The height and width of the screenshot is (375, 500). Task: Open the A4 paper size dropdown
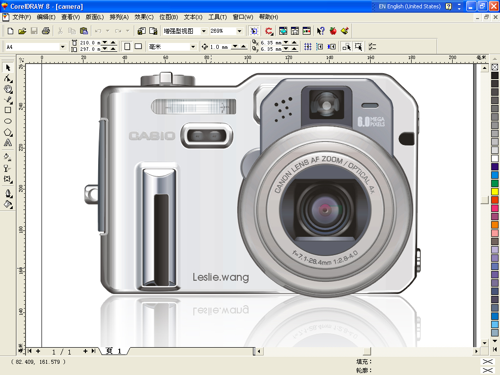click(x=62, y=47)
